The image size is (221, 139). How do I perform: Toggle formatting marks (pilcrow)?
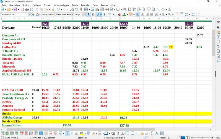point(81,9)
